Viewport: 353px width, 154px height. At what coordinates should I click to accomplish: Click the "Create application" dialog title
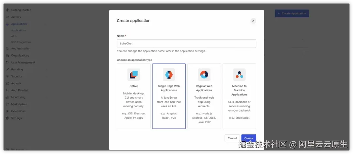133,21
